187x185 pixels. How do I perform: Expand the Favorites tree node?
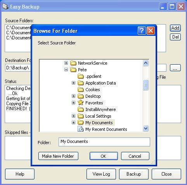click(x=73, y=103)
